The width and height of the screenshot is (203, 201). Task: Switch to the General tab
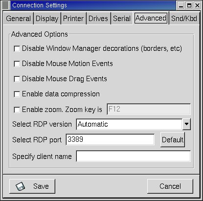point(18,19)
